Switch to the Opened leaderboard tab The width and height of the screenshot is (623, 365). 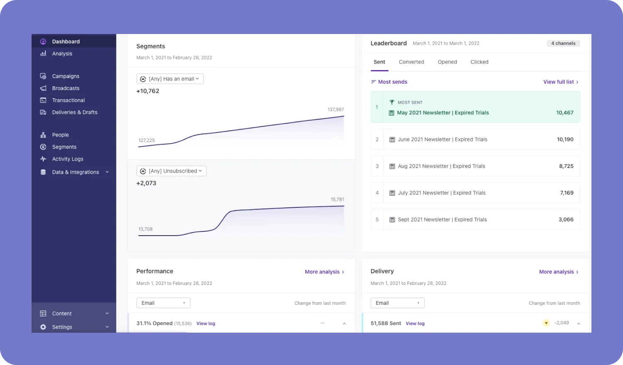coord(447,62)
